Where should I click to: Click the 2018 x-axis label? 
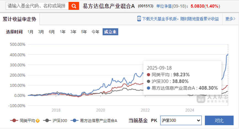click(x=56, y=110)
